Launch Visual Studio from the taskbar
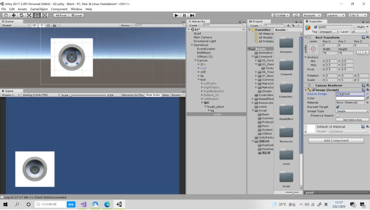 (x=83, y=204)
